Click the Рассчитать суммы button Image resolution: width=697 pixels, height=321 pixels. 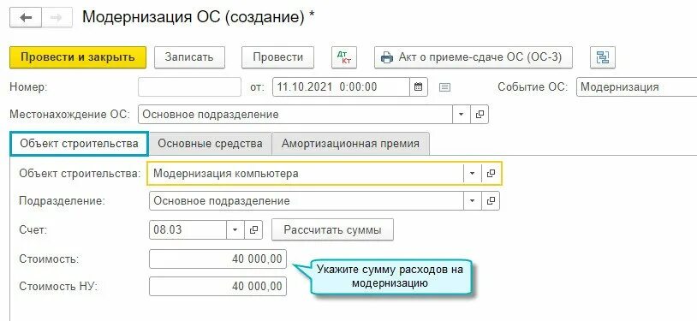pos(332,230)
